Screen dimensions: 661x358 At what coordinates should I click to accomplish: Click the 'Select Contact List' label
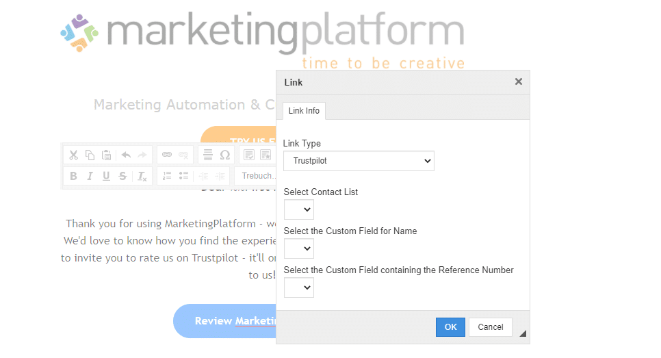click(321, 192)
